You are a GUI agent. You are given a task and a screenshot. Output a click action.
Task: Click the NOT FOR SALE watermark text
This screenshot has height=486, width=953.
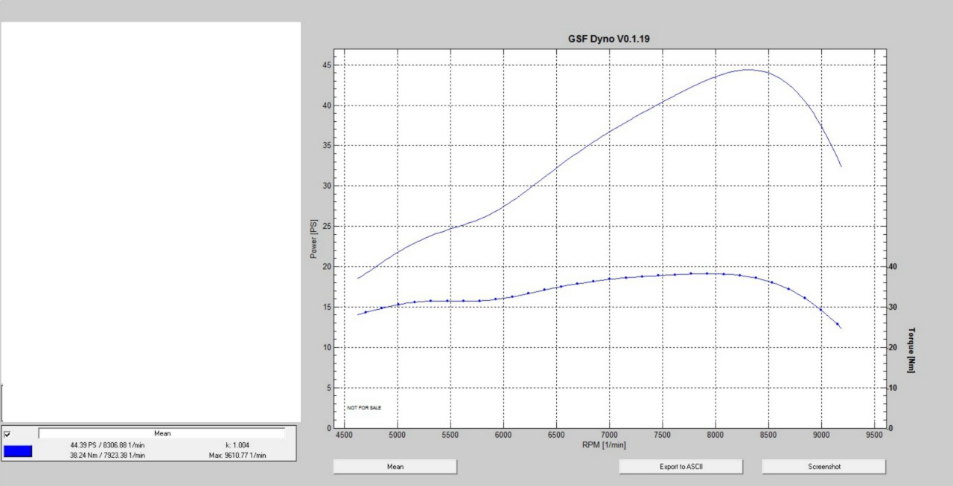(x=363, y=408)
